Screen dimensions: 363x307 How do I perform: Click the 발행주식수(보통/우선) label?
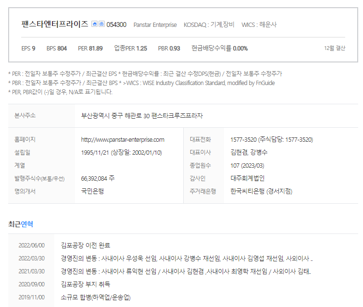click(x=39, y=179)
